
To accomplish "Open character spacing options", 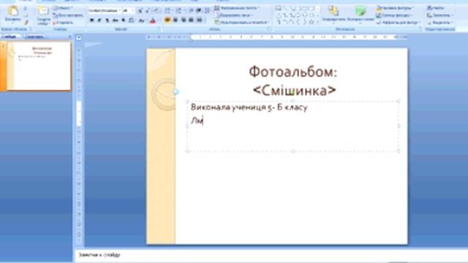I will click(x=132, y=20).
